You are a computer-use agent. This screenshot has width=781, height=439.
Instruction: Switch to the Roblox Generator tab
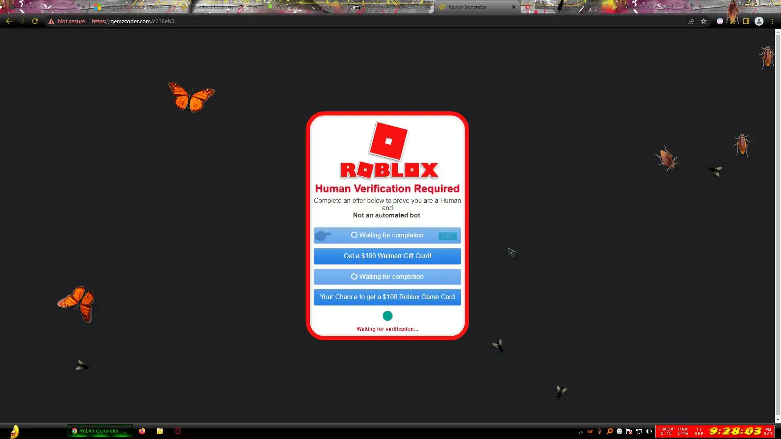click(468, 7)
